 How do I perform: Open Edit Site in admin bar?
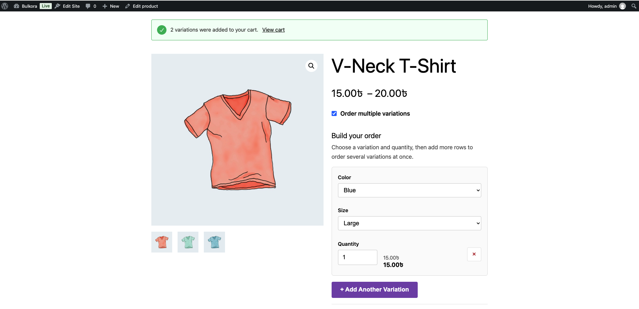(x=67, y=6)
